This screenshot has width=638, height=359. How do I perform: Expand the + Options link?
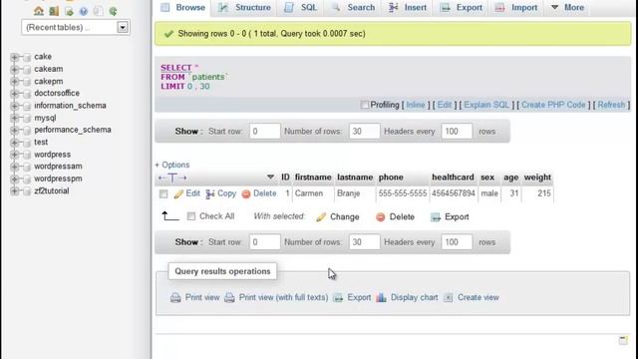(x=172, y=165)
